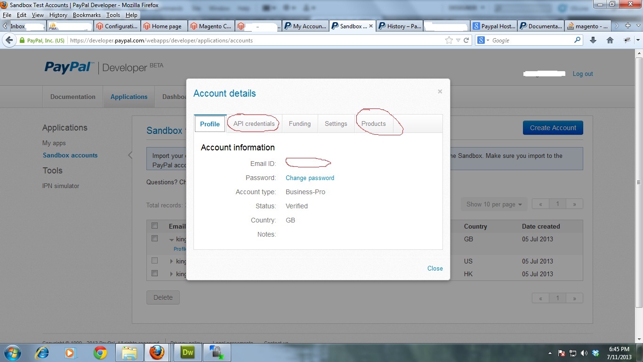The width and height of the screenshot is (643, 362).
Task: Open the Help menu
Action: [x=131, y=15]
